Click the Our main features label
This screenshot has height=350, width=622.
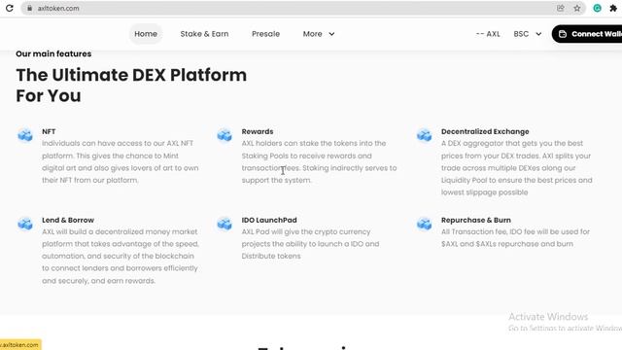[53, 53]
